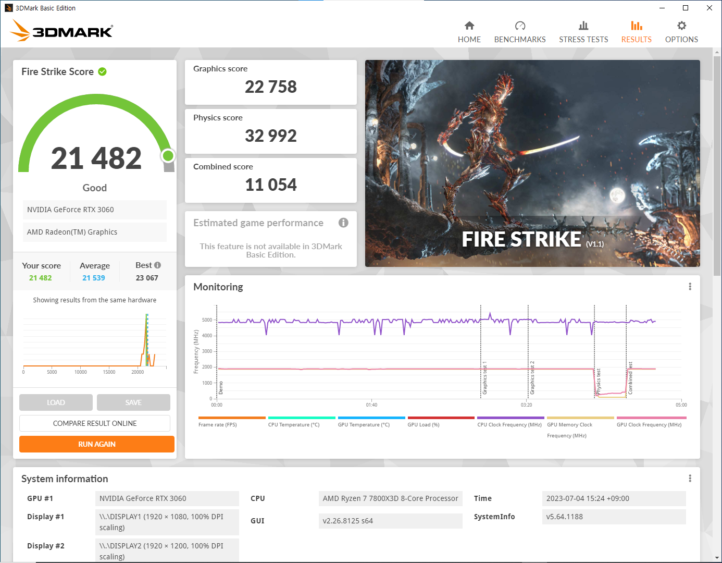Click the AMD Radeon(TM) Graphics entry
The image size is (722, 563).
point(95,232)
